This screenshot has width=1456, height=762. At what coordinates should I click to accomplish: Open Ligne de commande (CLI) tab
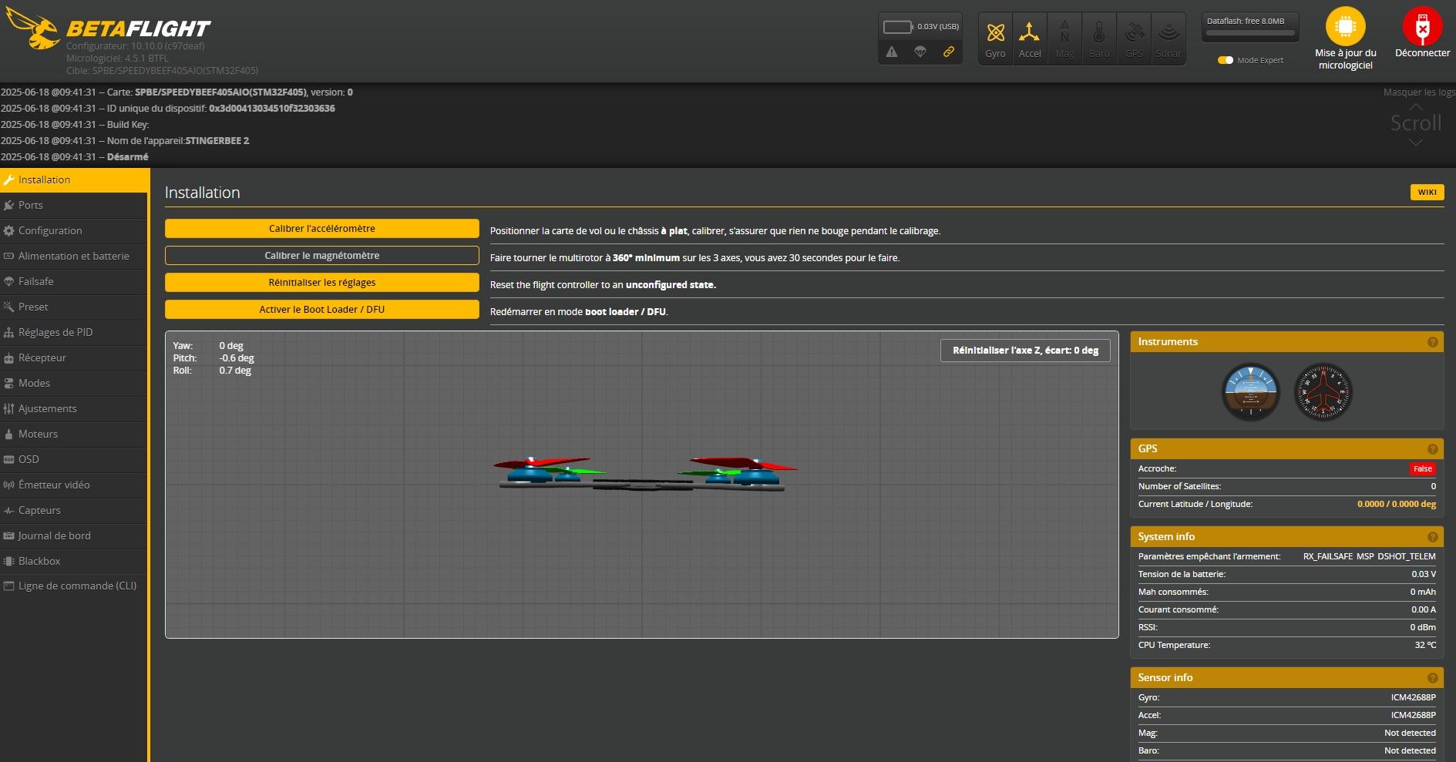point(77,586)
